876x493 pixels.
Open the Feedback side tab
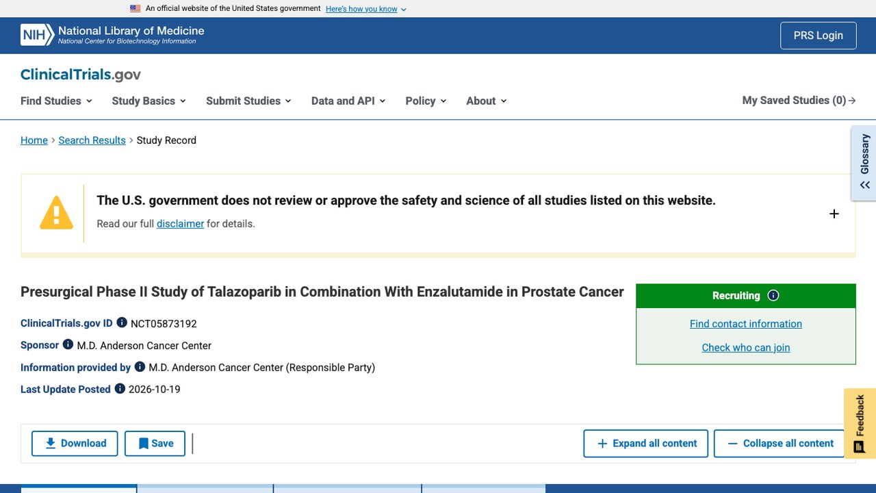(x=860, y=423)
